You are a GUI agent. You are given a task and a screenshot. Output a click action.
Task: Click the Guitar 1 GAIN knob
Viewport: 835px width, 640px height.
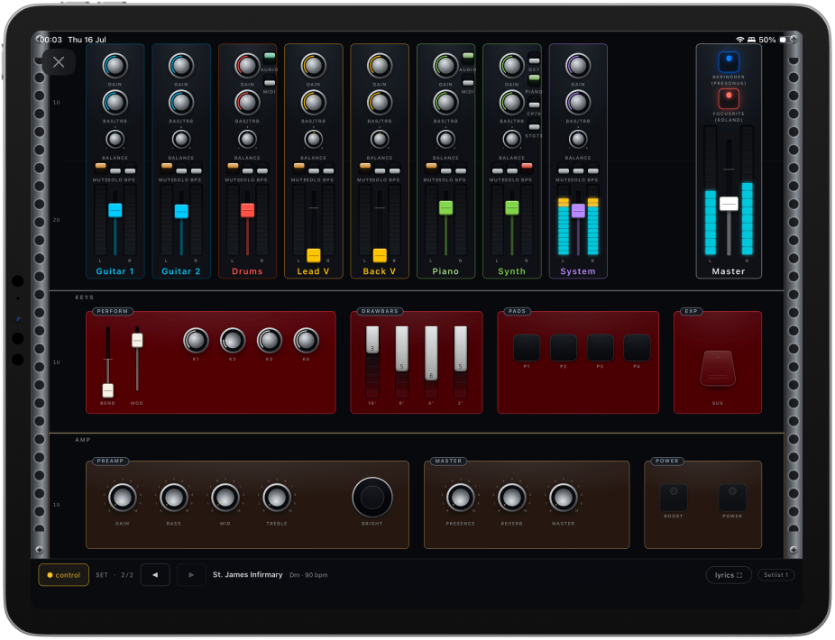coord(115,66)
